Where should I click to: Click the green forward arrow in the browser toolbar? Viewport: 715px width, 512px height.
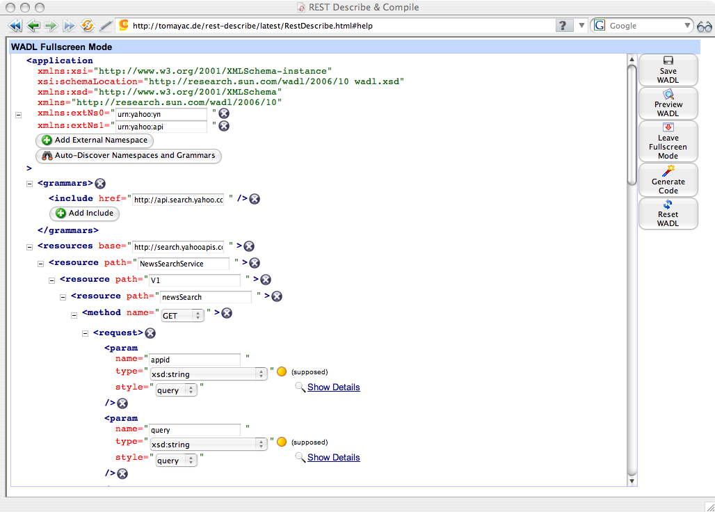pos(51,26)
